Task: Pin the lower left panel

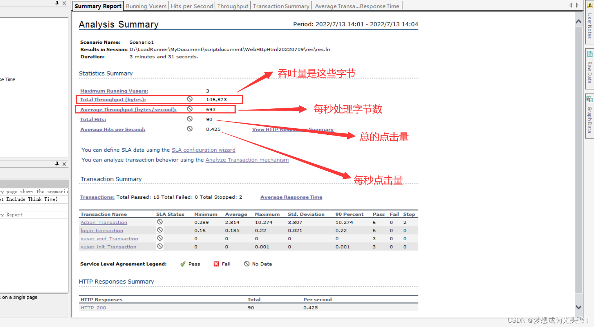Action: 57,164
